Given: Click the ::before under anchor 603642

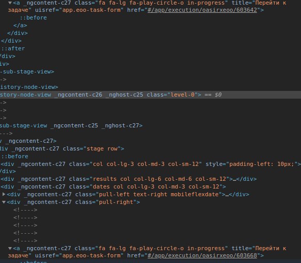Looking at the screenshot, I should 34,17.
